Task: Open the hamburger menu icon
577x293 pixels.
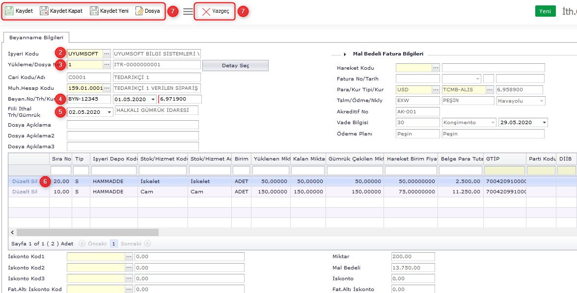Action: tap(188, 11)
